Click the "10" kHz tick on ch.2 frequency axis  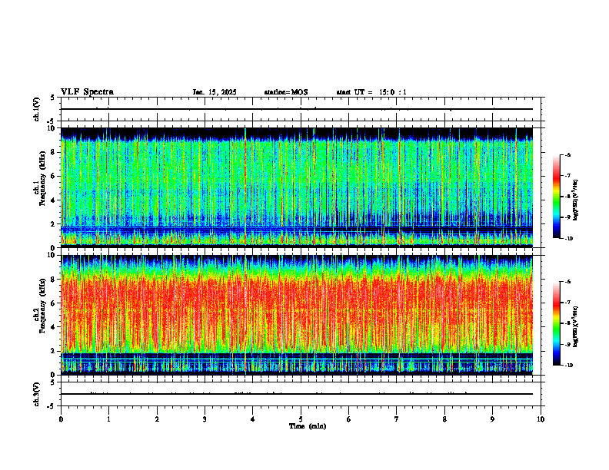click(53, 256)
